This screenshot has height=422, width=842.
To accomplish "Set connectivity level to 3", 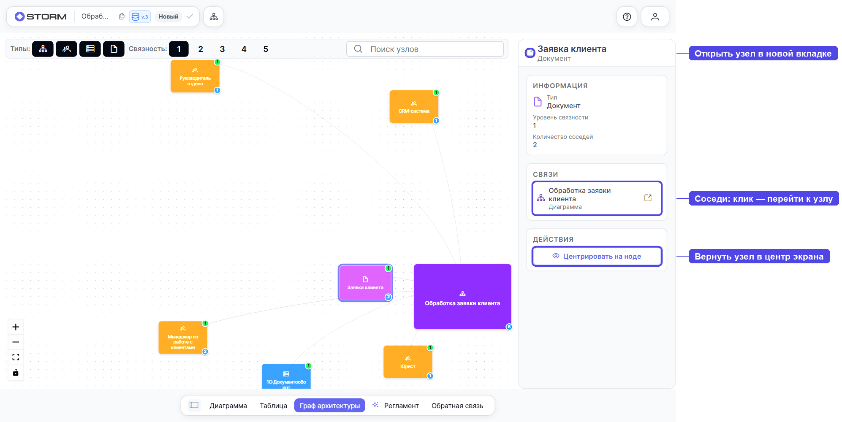I will [x=222, y=49].
